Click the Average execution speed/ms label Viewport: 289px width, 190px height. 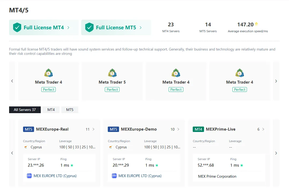248,31
